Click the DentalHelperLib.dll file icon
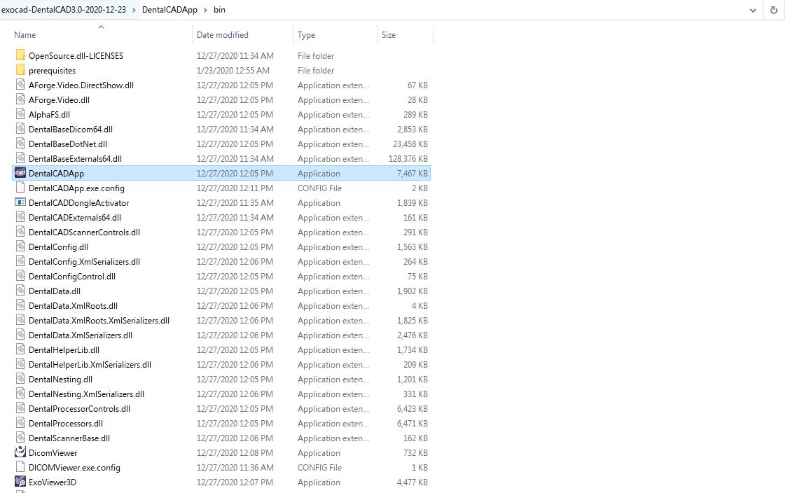 [20, 349]
